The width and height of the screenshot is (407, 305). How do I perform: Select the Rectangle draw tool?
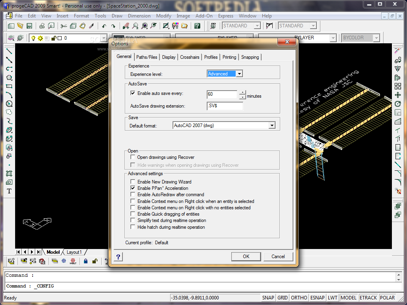coord(9,86)
